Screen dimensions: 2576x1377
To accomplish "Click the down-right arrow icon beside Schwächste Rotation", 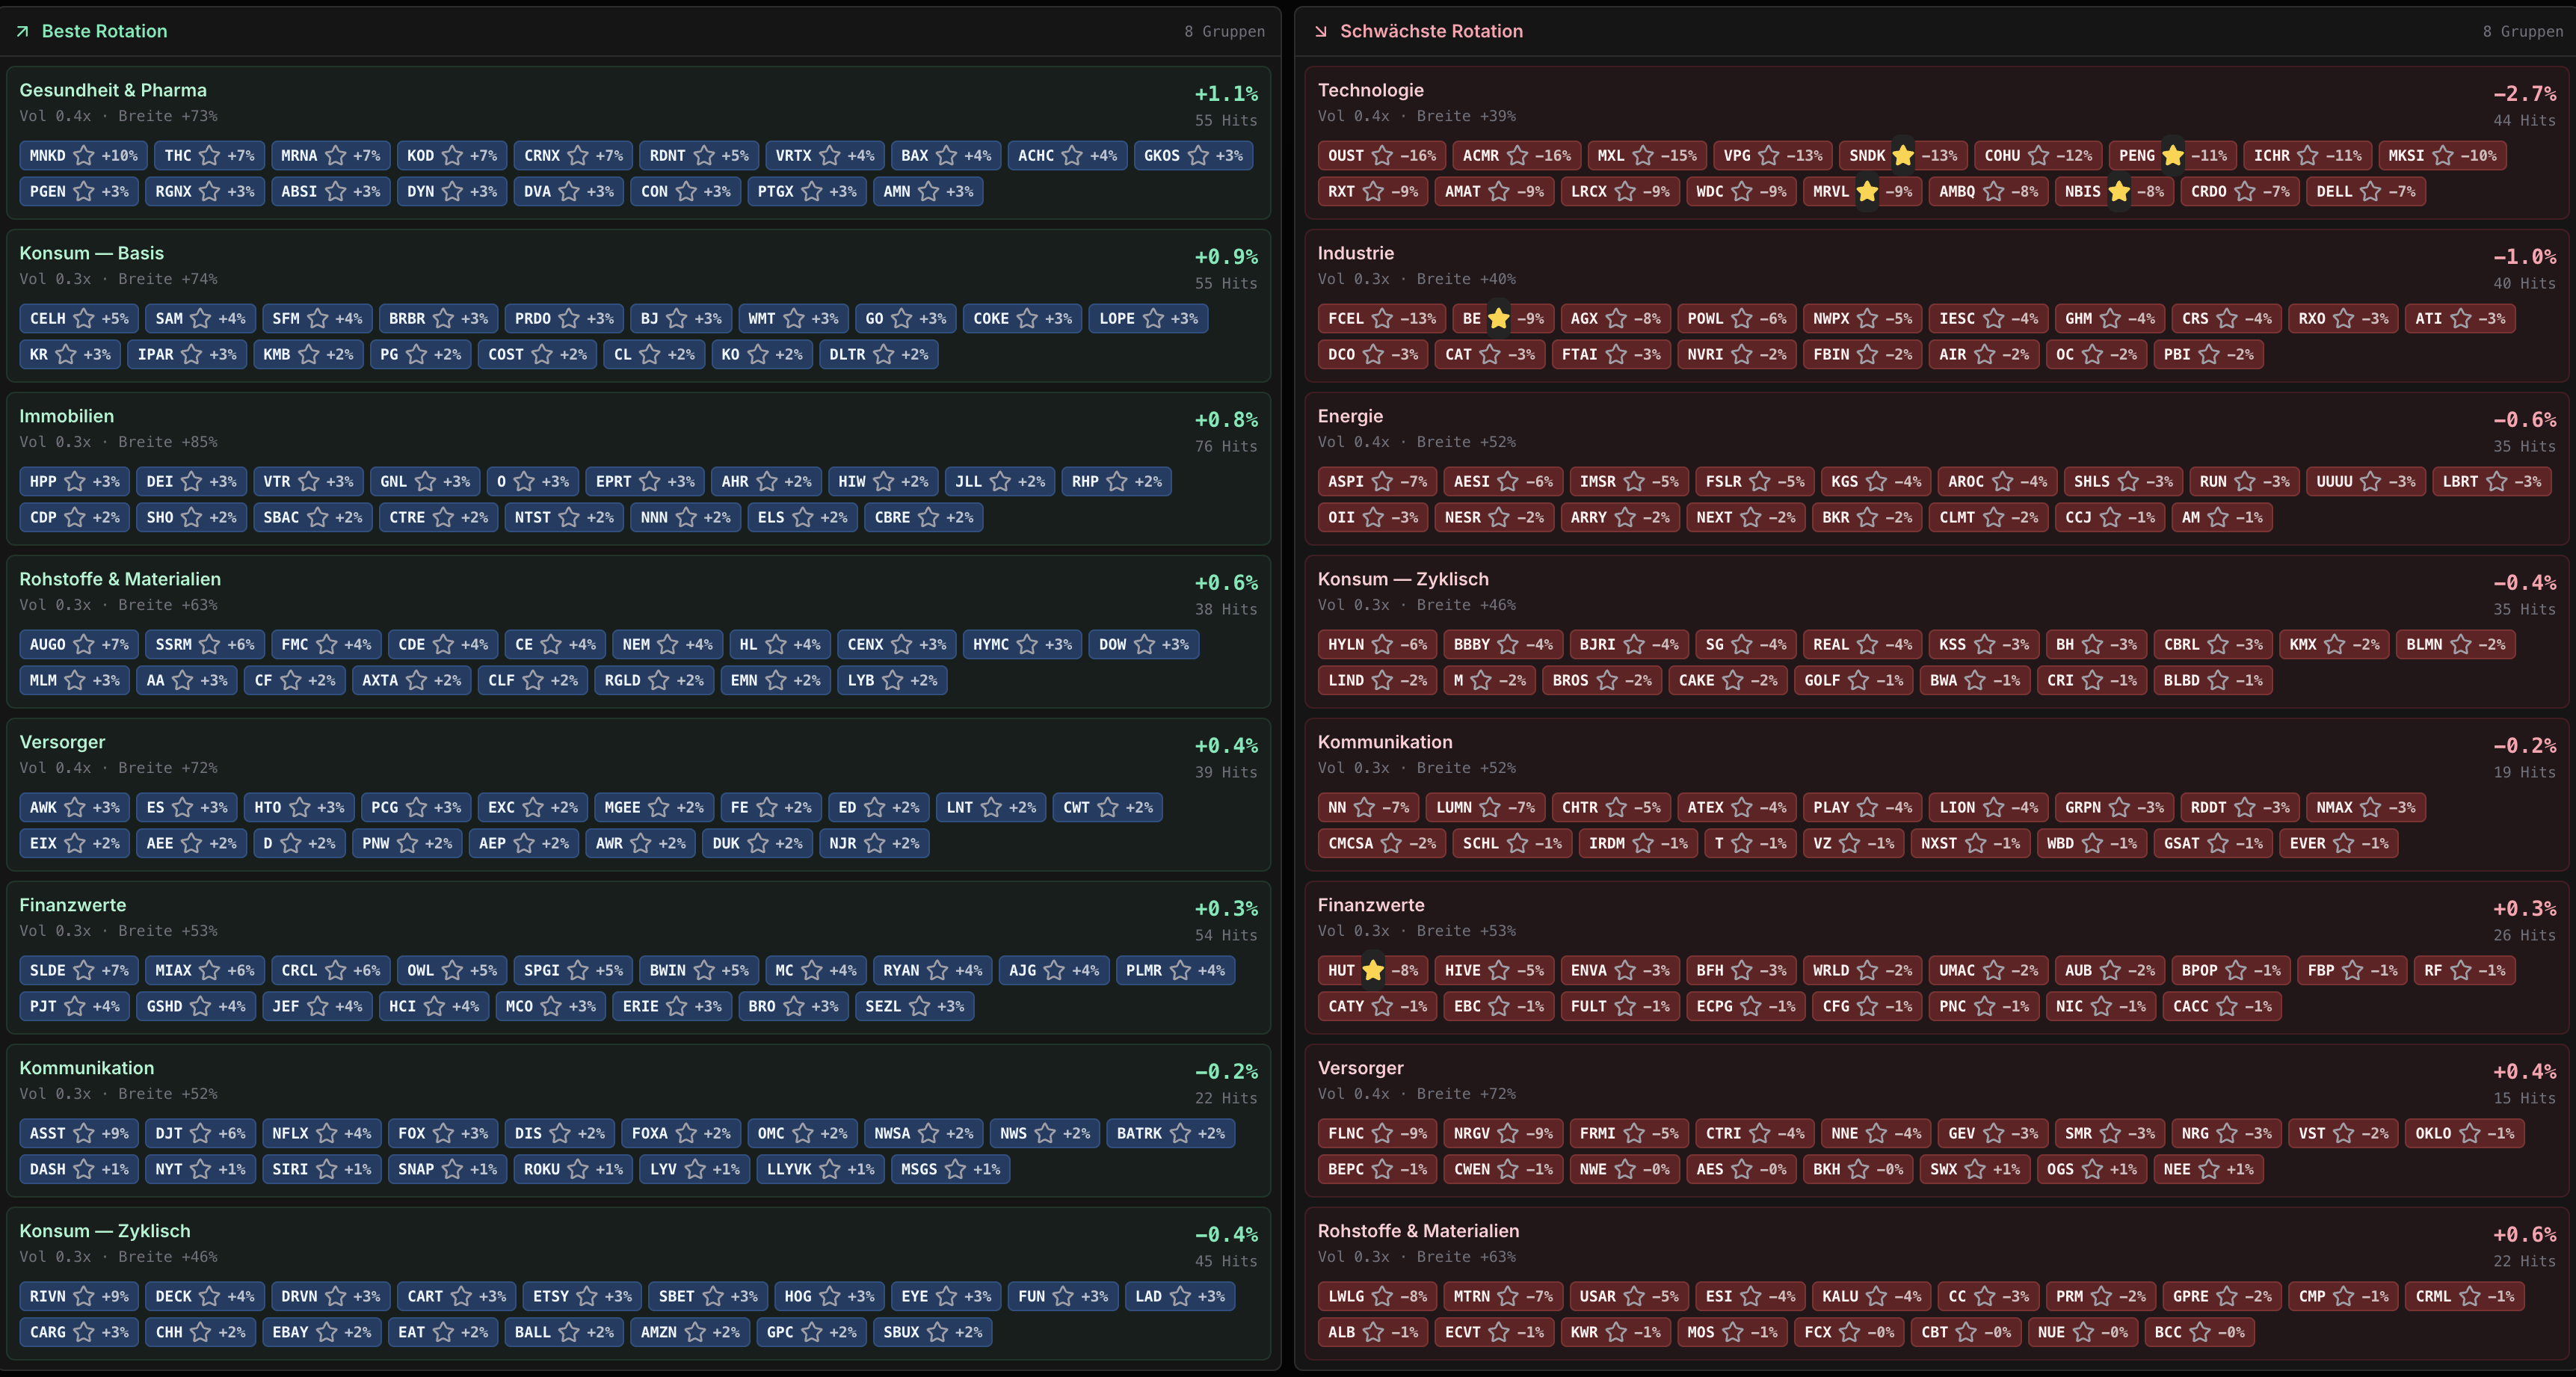I will 1320,31.
